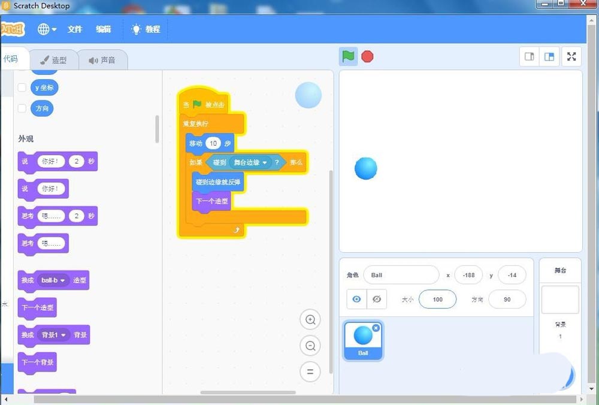Click the 如果 那么 block label
Screen dimensions: 599x405
[x=196, y=162]
